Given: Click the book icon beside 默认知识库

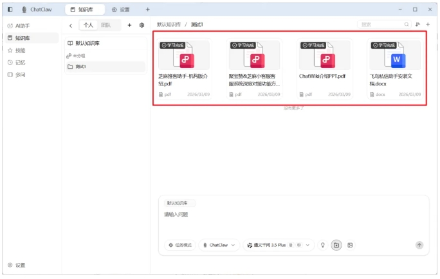Looking at the screenshot, I should click(x=70, y=43).
